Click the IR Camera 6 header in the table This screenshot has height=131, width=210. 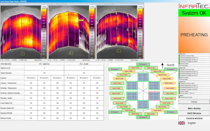click(31, 78)
